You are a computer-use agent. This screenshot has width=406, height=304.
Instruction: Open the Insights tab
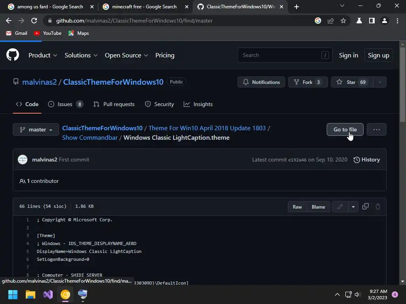click(x=198, y=104)
